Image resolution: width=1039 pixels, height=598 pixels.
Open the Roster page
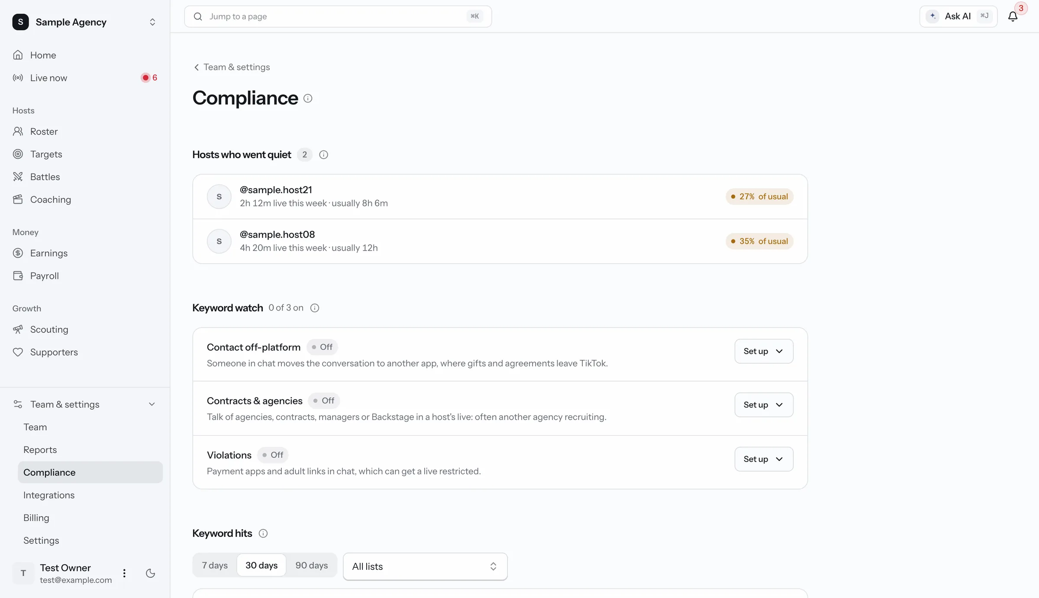(85, 132)
